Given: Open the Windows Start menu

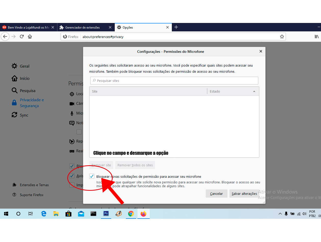Looking at the screenshot, I should (6, 214).
